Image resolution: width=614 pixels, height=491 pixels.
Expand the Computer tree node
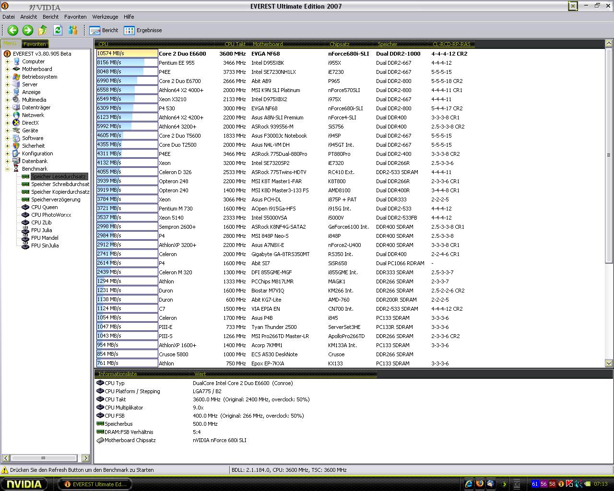click(x=8, y=61)
